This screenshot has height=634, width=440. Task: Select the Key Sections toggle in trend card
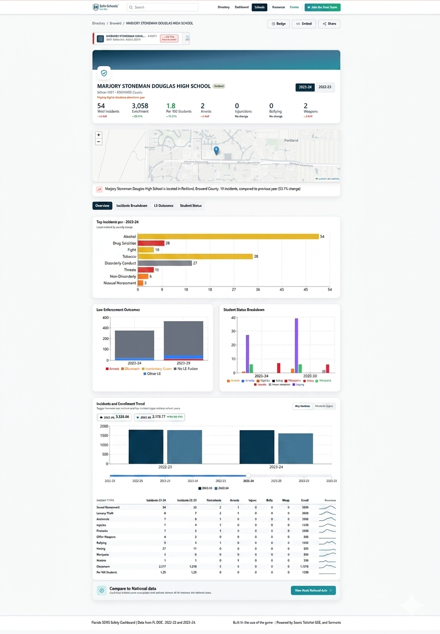click(x=302, y=406)
